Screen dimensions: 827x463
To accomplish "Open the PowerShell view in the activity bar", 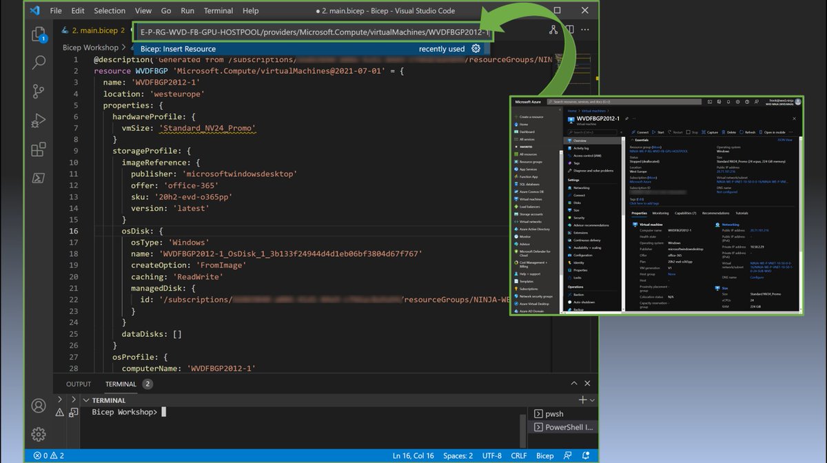I will [39, 178].
